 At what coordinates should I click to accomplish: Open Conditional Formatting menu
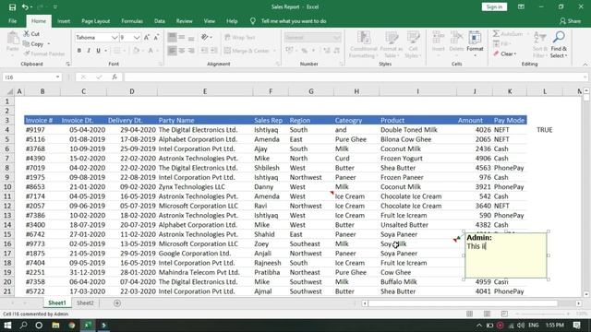(x=363, y=45)
